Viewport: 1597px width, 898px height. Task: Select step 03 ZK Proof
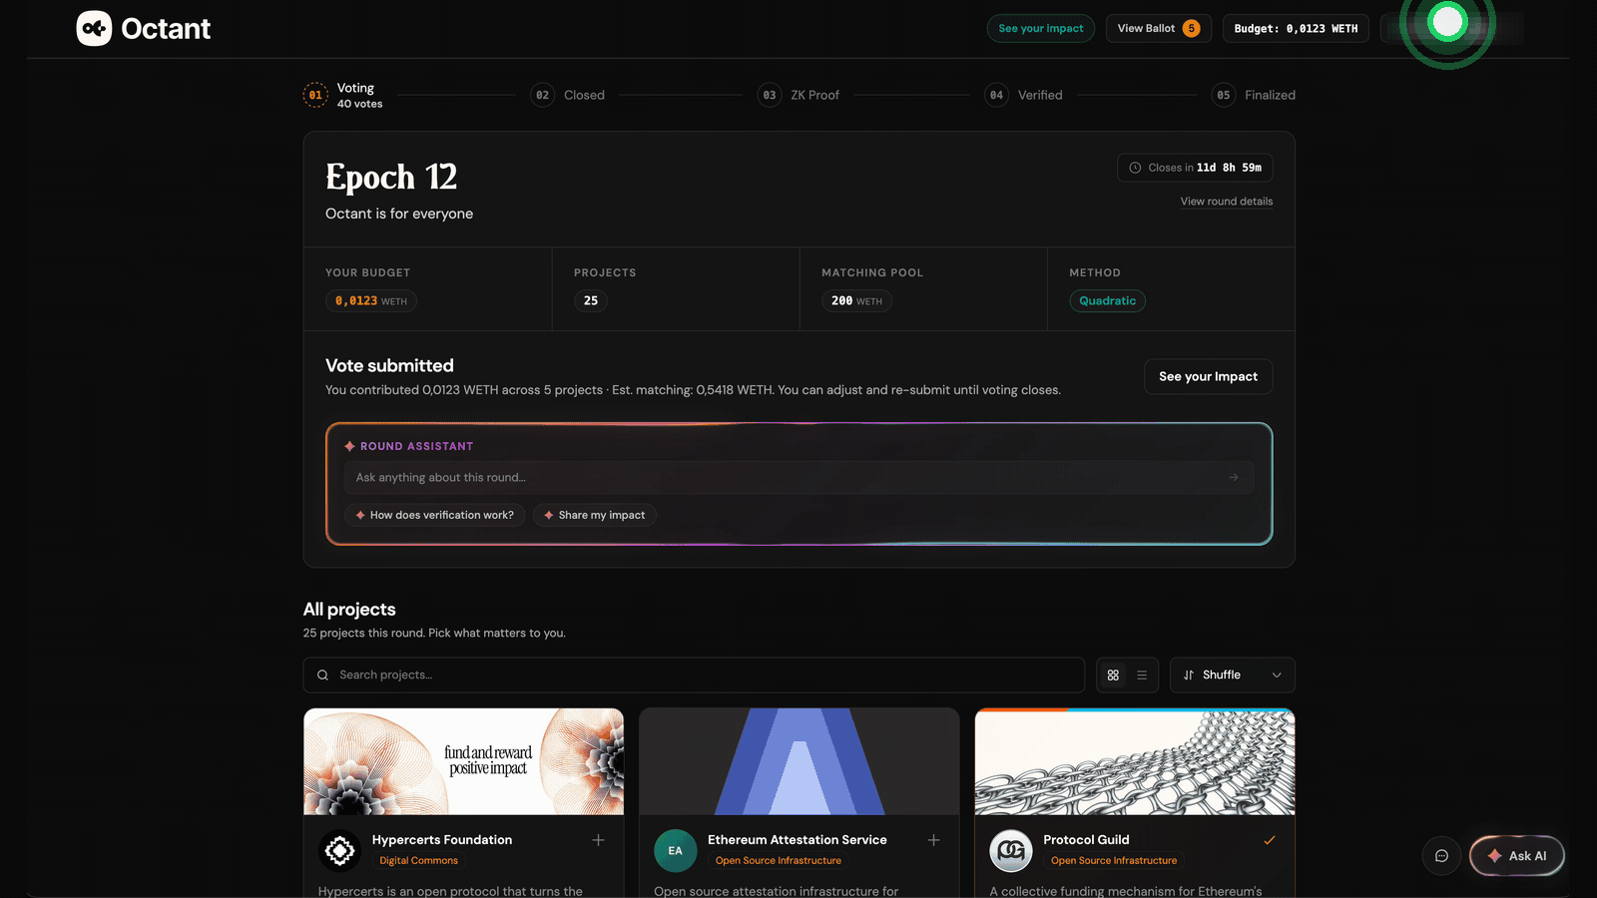pyautogui.click(x=798, y=95)
